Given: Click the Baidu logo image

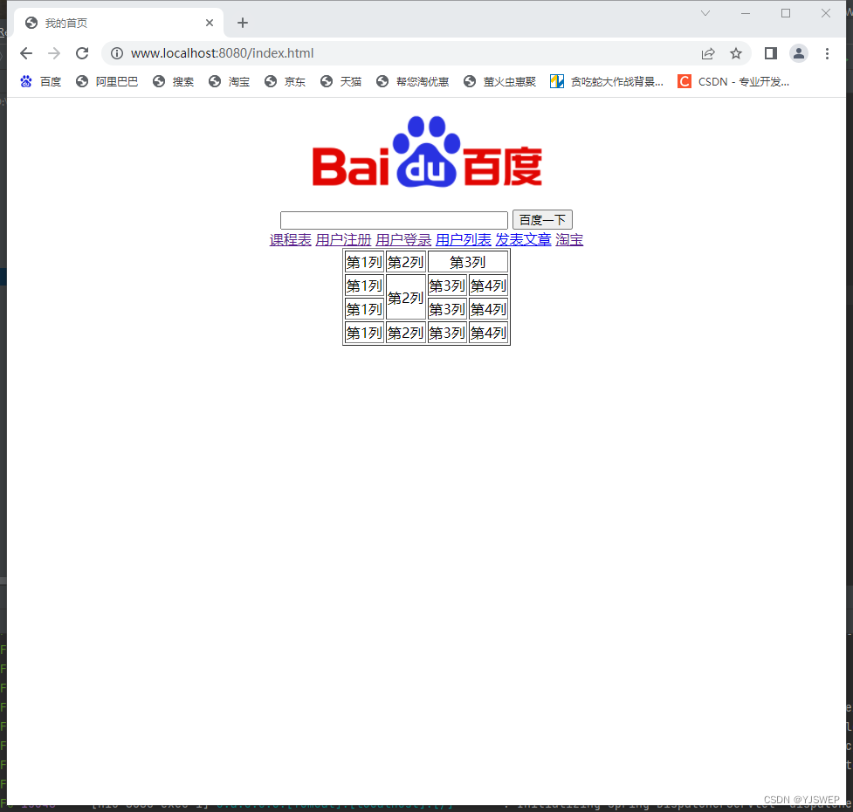Looking at the screenshot, I should [427, 152].
